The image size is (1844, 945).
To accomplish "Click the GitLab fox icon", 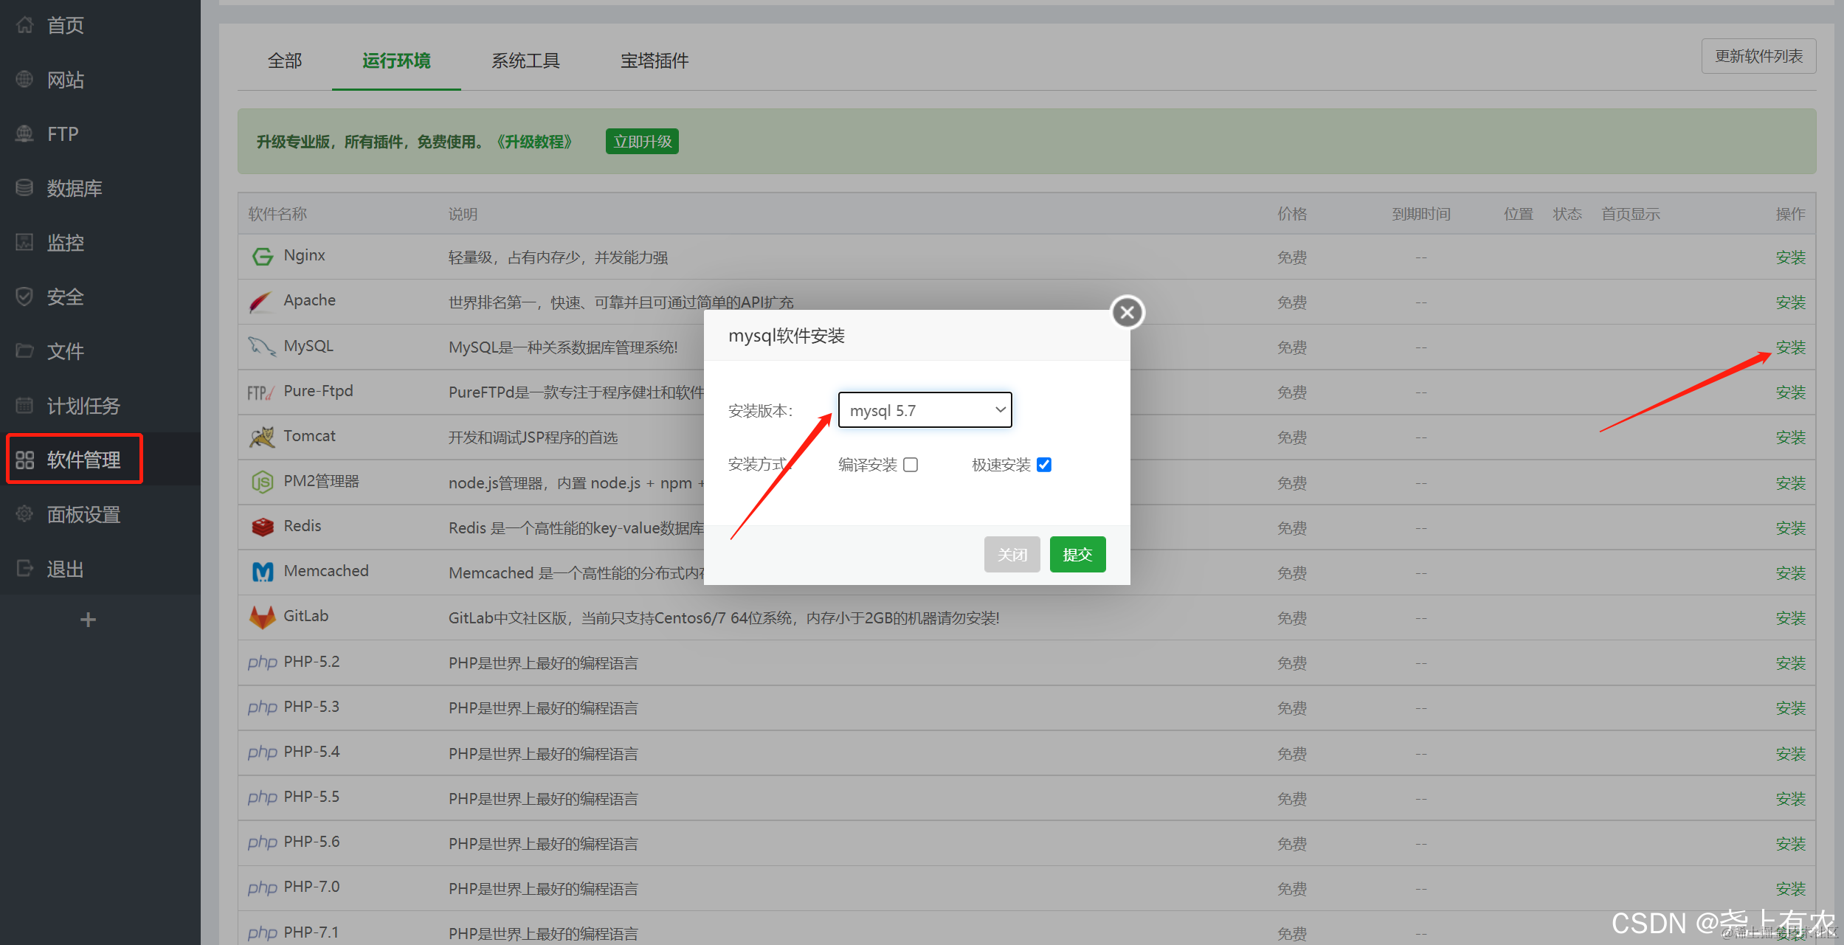I will pyautogui.click(x=262, y=617).
